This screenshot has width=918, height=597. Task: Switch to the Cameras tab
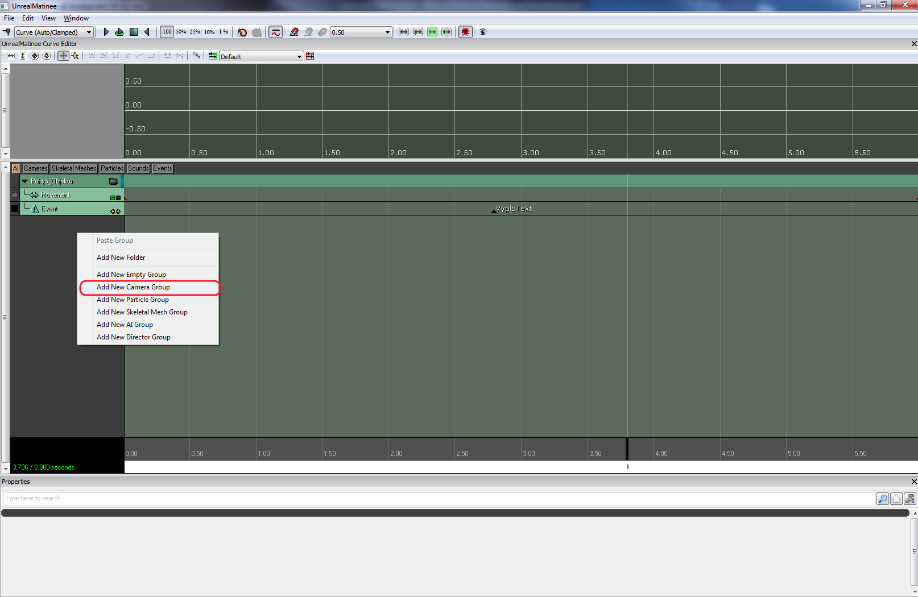coord(35,168)
